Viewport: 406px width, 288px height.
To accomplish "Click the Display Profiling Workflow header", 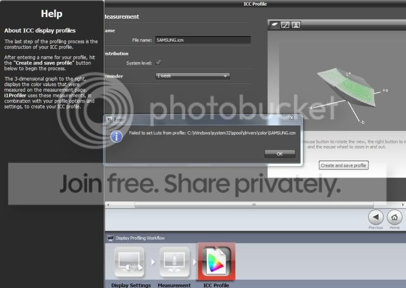I will click(140, 238).
